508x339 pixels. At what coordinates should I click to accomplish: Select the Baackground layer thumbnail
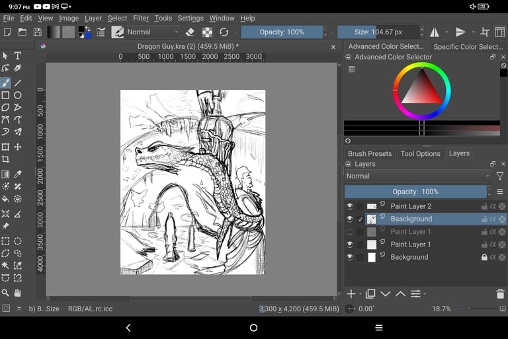tap(372, 219)
